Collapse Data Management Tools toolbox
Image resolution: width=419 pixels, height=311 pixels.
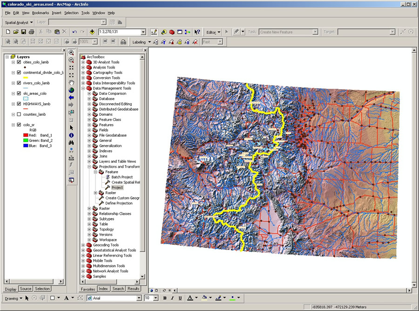tap(83, 88)
